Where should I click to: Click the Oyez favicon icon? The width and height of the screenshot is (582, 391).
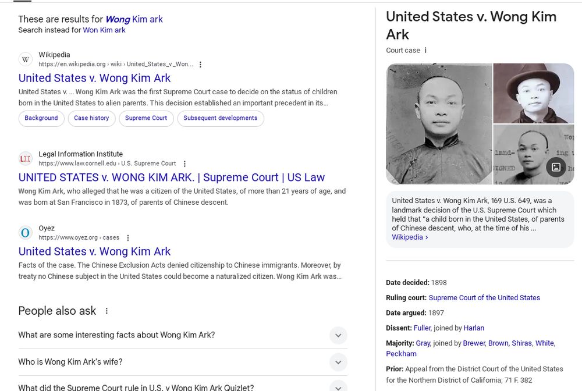point(25,233)
